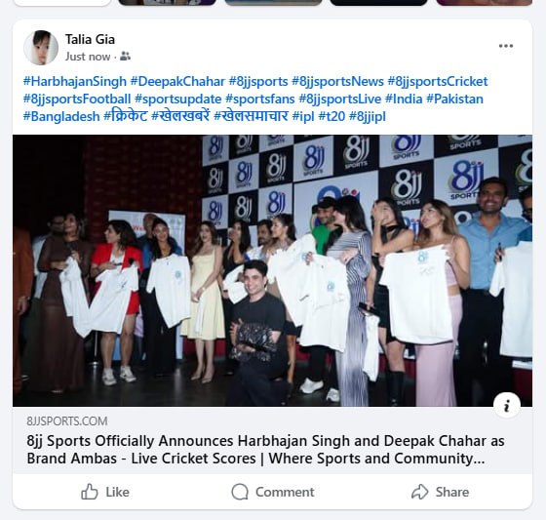Click the Share arrow icon
This screenshot has width=546, height=520.
[x=419, y=492]
